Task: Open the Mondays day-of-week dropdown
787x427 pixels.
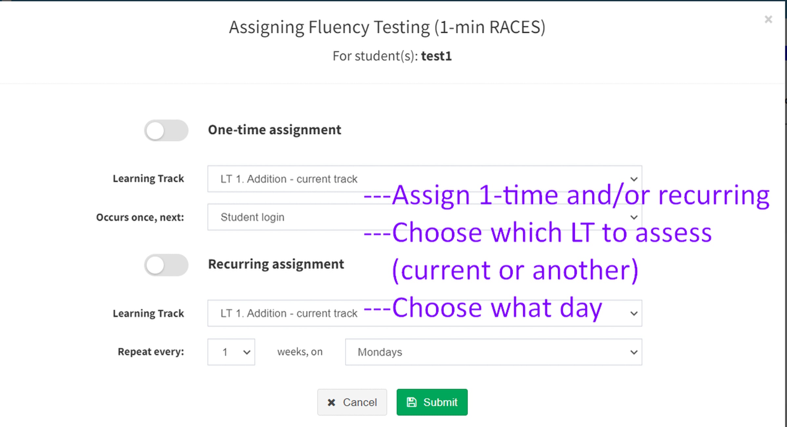Action: [494, 352]
